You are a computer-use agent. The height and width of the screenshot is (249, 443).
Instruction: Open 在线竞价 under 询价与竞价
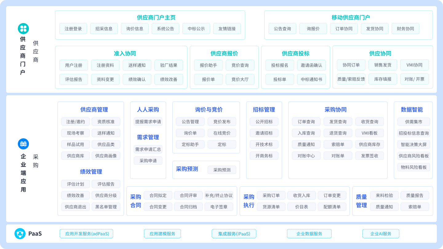pos(222,133)
